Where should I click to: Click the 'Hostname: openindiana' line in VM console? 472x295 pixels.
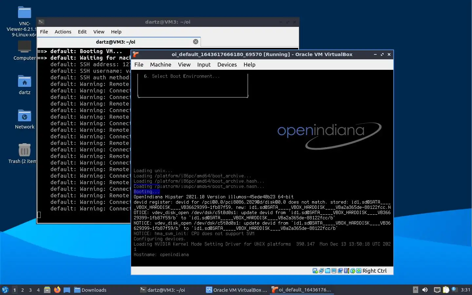point(161,254)
